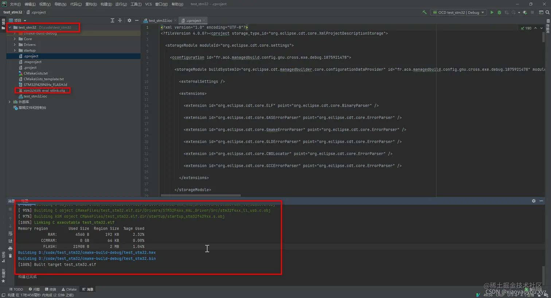Expand the Core folder
This screenshot has height=298, width=551.
tap(15, 39)
